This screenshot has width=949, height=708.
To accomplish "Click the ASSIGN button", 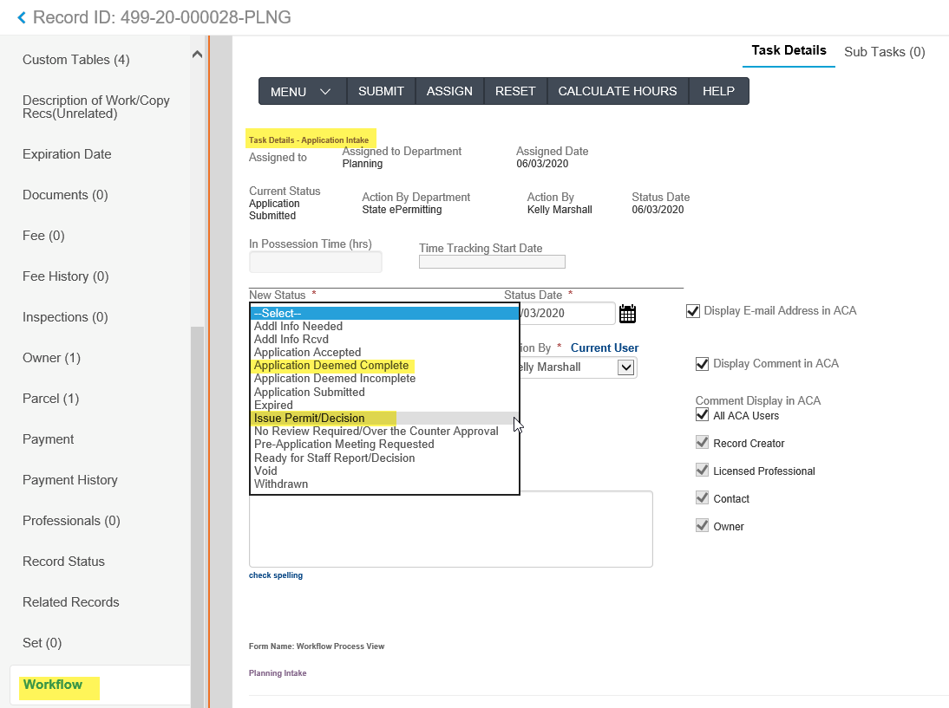I will (x=449, y=91).
